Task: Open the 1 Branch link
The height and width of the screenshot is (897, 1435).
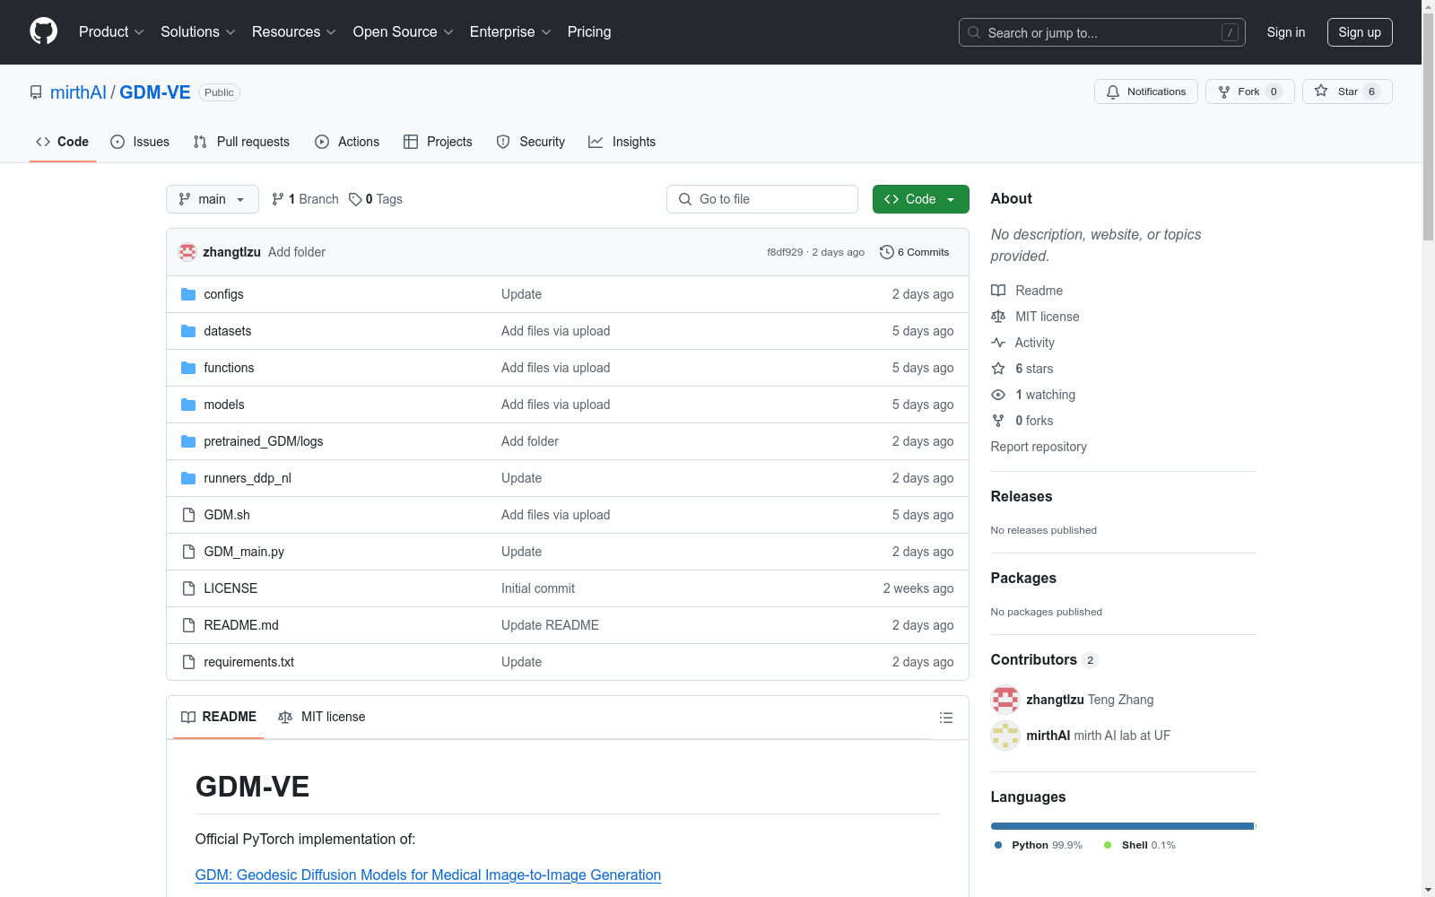Action: click(305, 199)
